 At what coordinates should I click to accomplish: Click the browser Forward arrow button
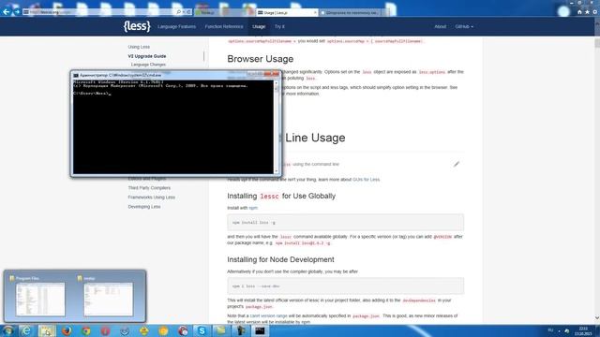[x=17, y=12]
